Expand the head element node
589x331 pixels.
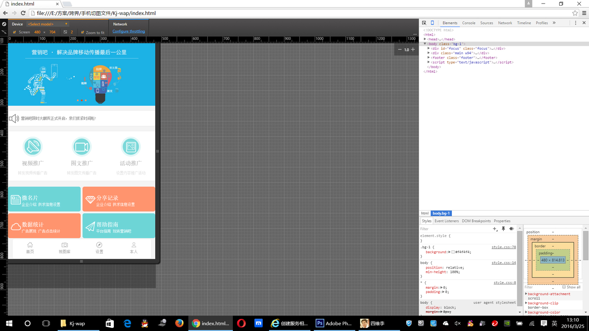[425, 39]
